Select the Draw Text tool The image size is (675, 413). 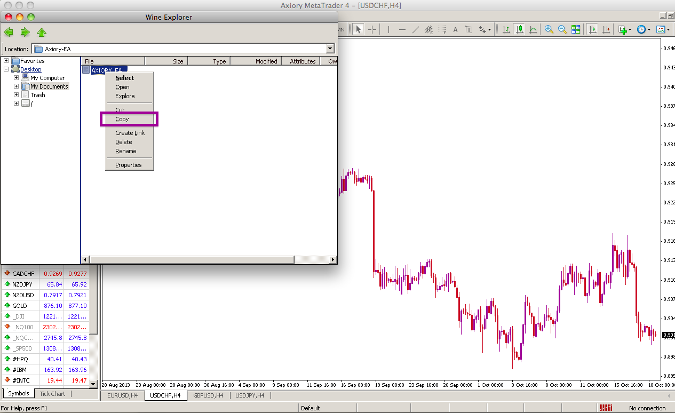pos(456,29)
